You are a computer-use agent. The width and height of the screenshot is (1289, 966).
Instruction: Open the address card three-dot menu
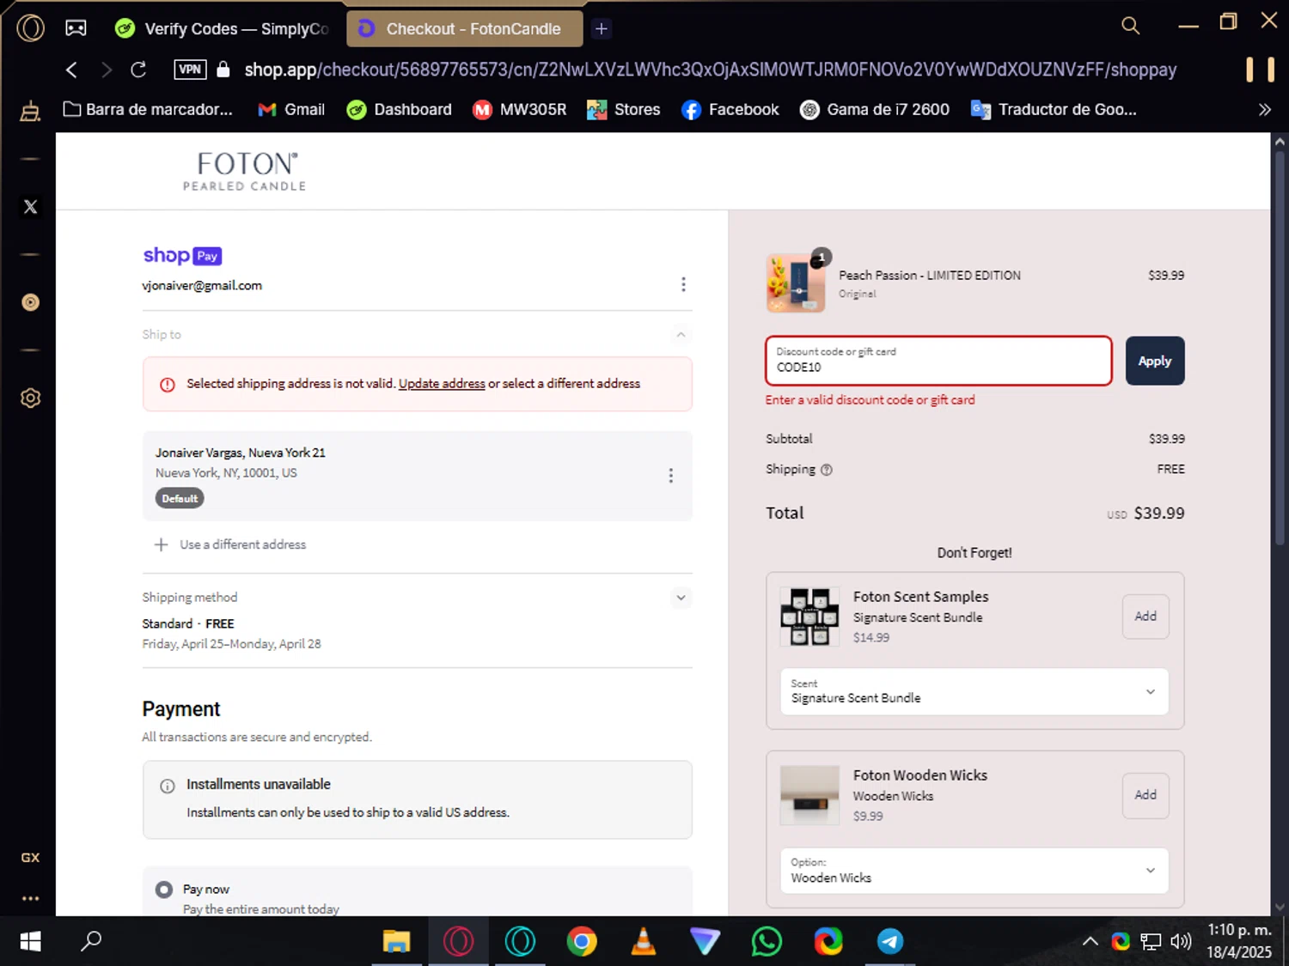[670, 476]
